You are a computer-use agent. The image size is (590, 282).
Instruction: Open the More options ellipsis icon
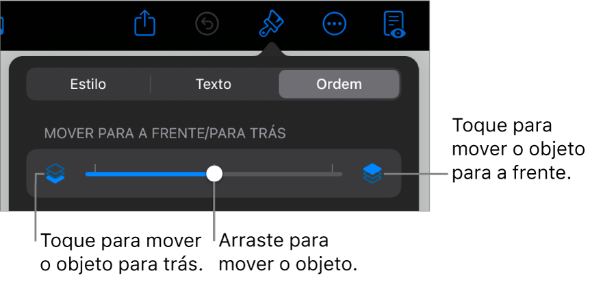(335, 25)
